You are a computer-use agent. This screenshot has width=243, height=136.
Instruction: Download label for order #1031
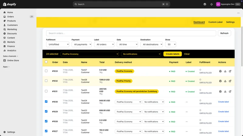point(225,92)
